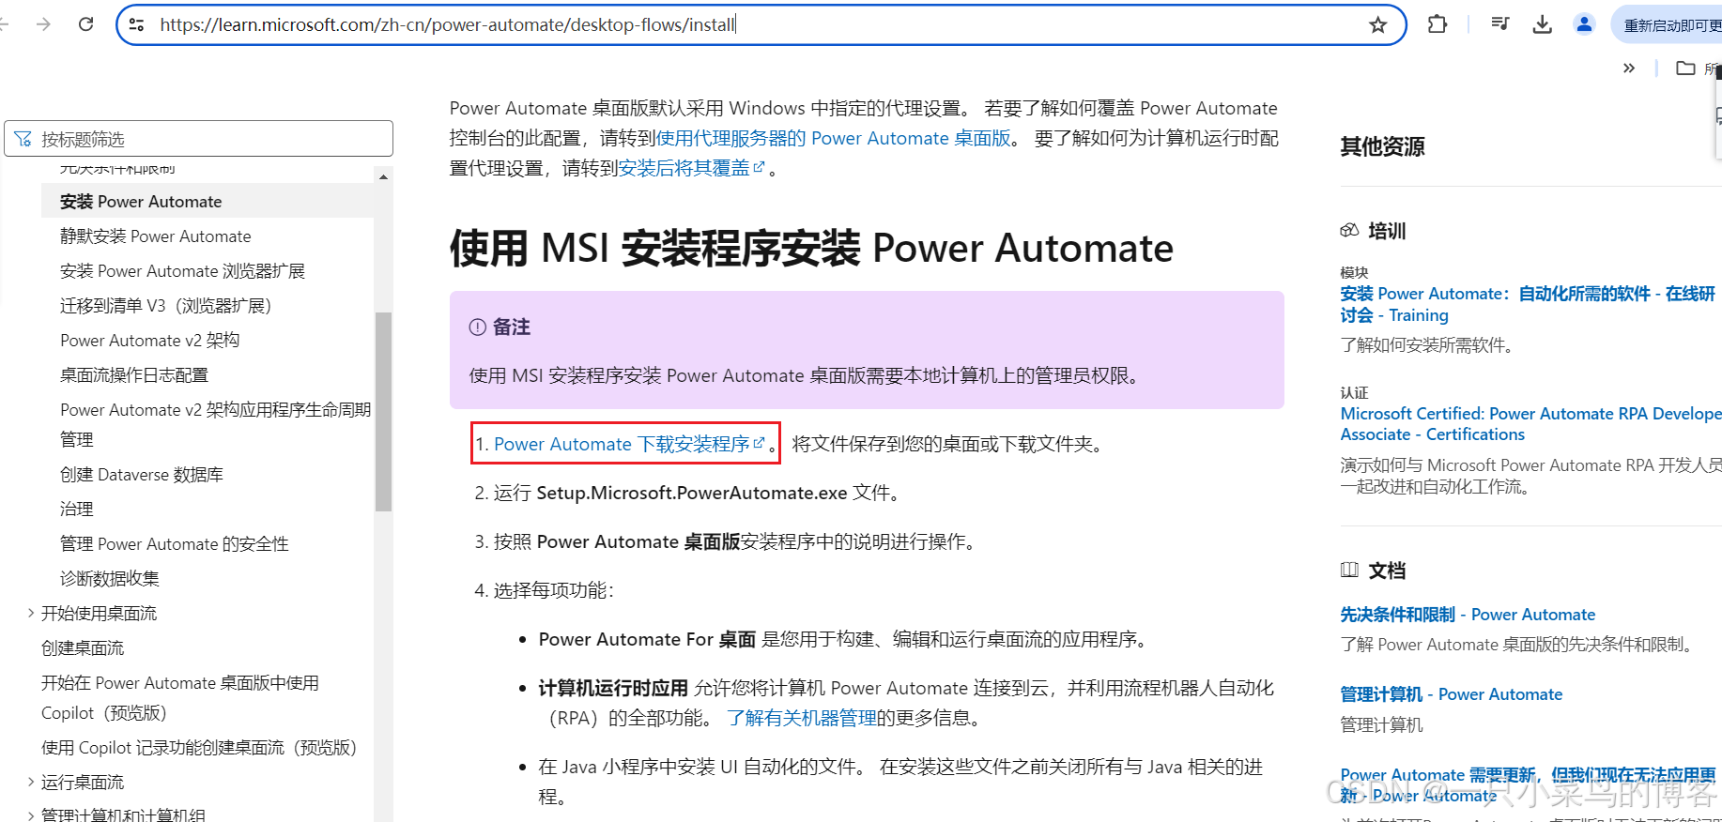Viewport: 1722px width, 822px height.
Task: Open Copilot（预览版）desktop start item
Action: 180,697
